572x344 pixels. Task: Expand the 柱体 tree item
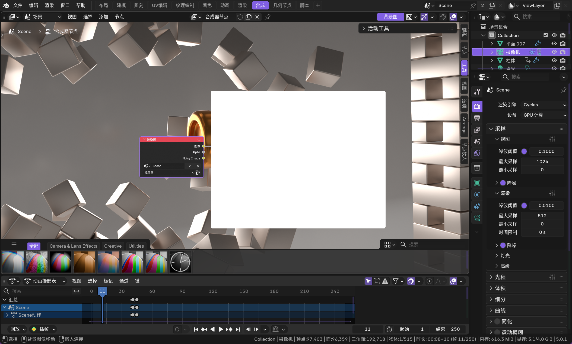tap(492, 60)
